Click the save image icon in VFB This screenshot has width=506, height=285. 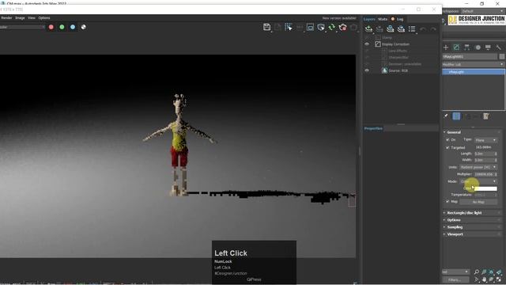267,27
